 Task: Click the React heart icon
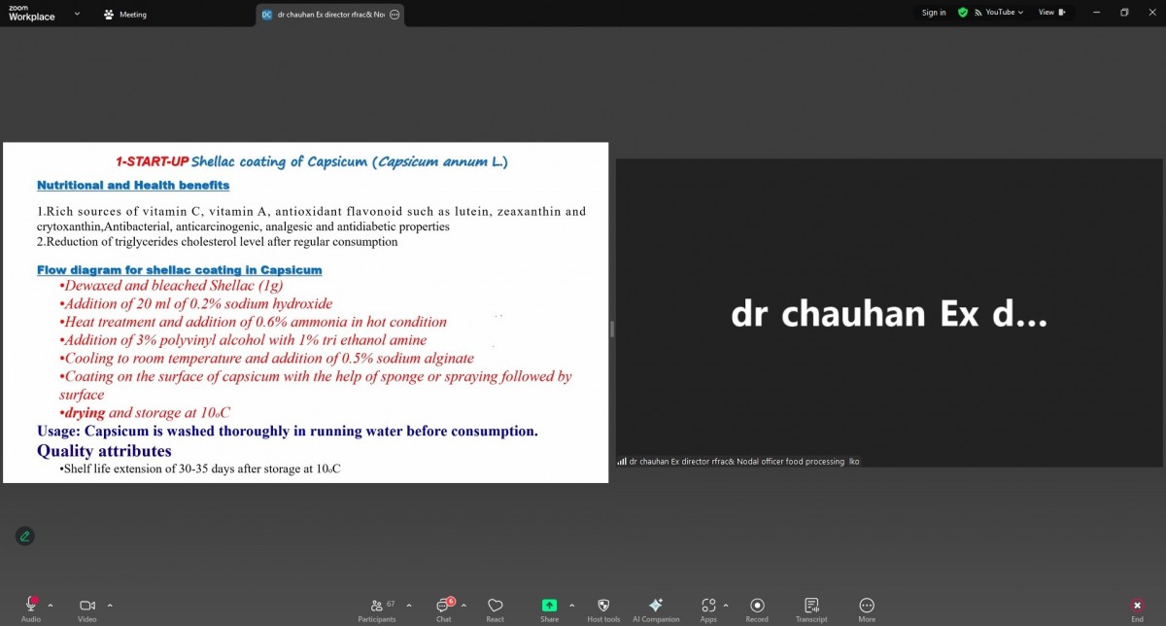(496, 609)
